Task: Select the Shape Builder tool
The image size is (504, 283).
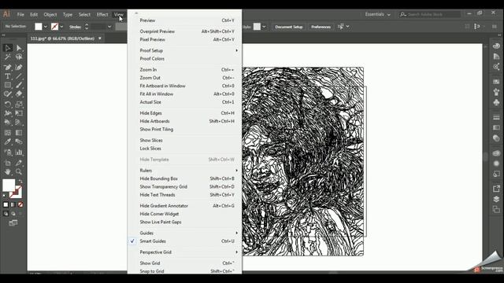Action: click(x=8, y=123)
